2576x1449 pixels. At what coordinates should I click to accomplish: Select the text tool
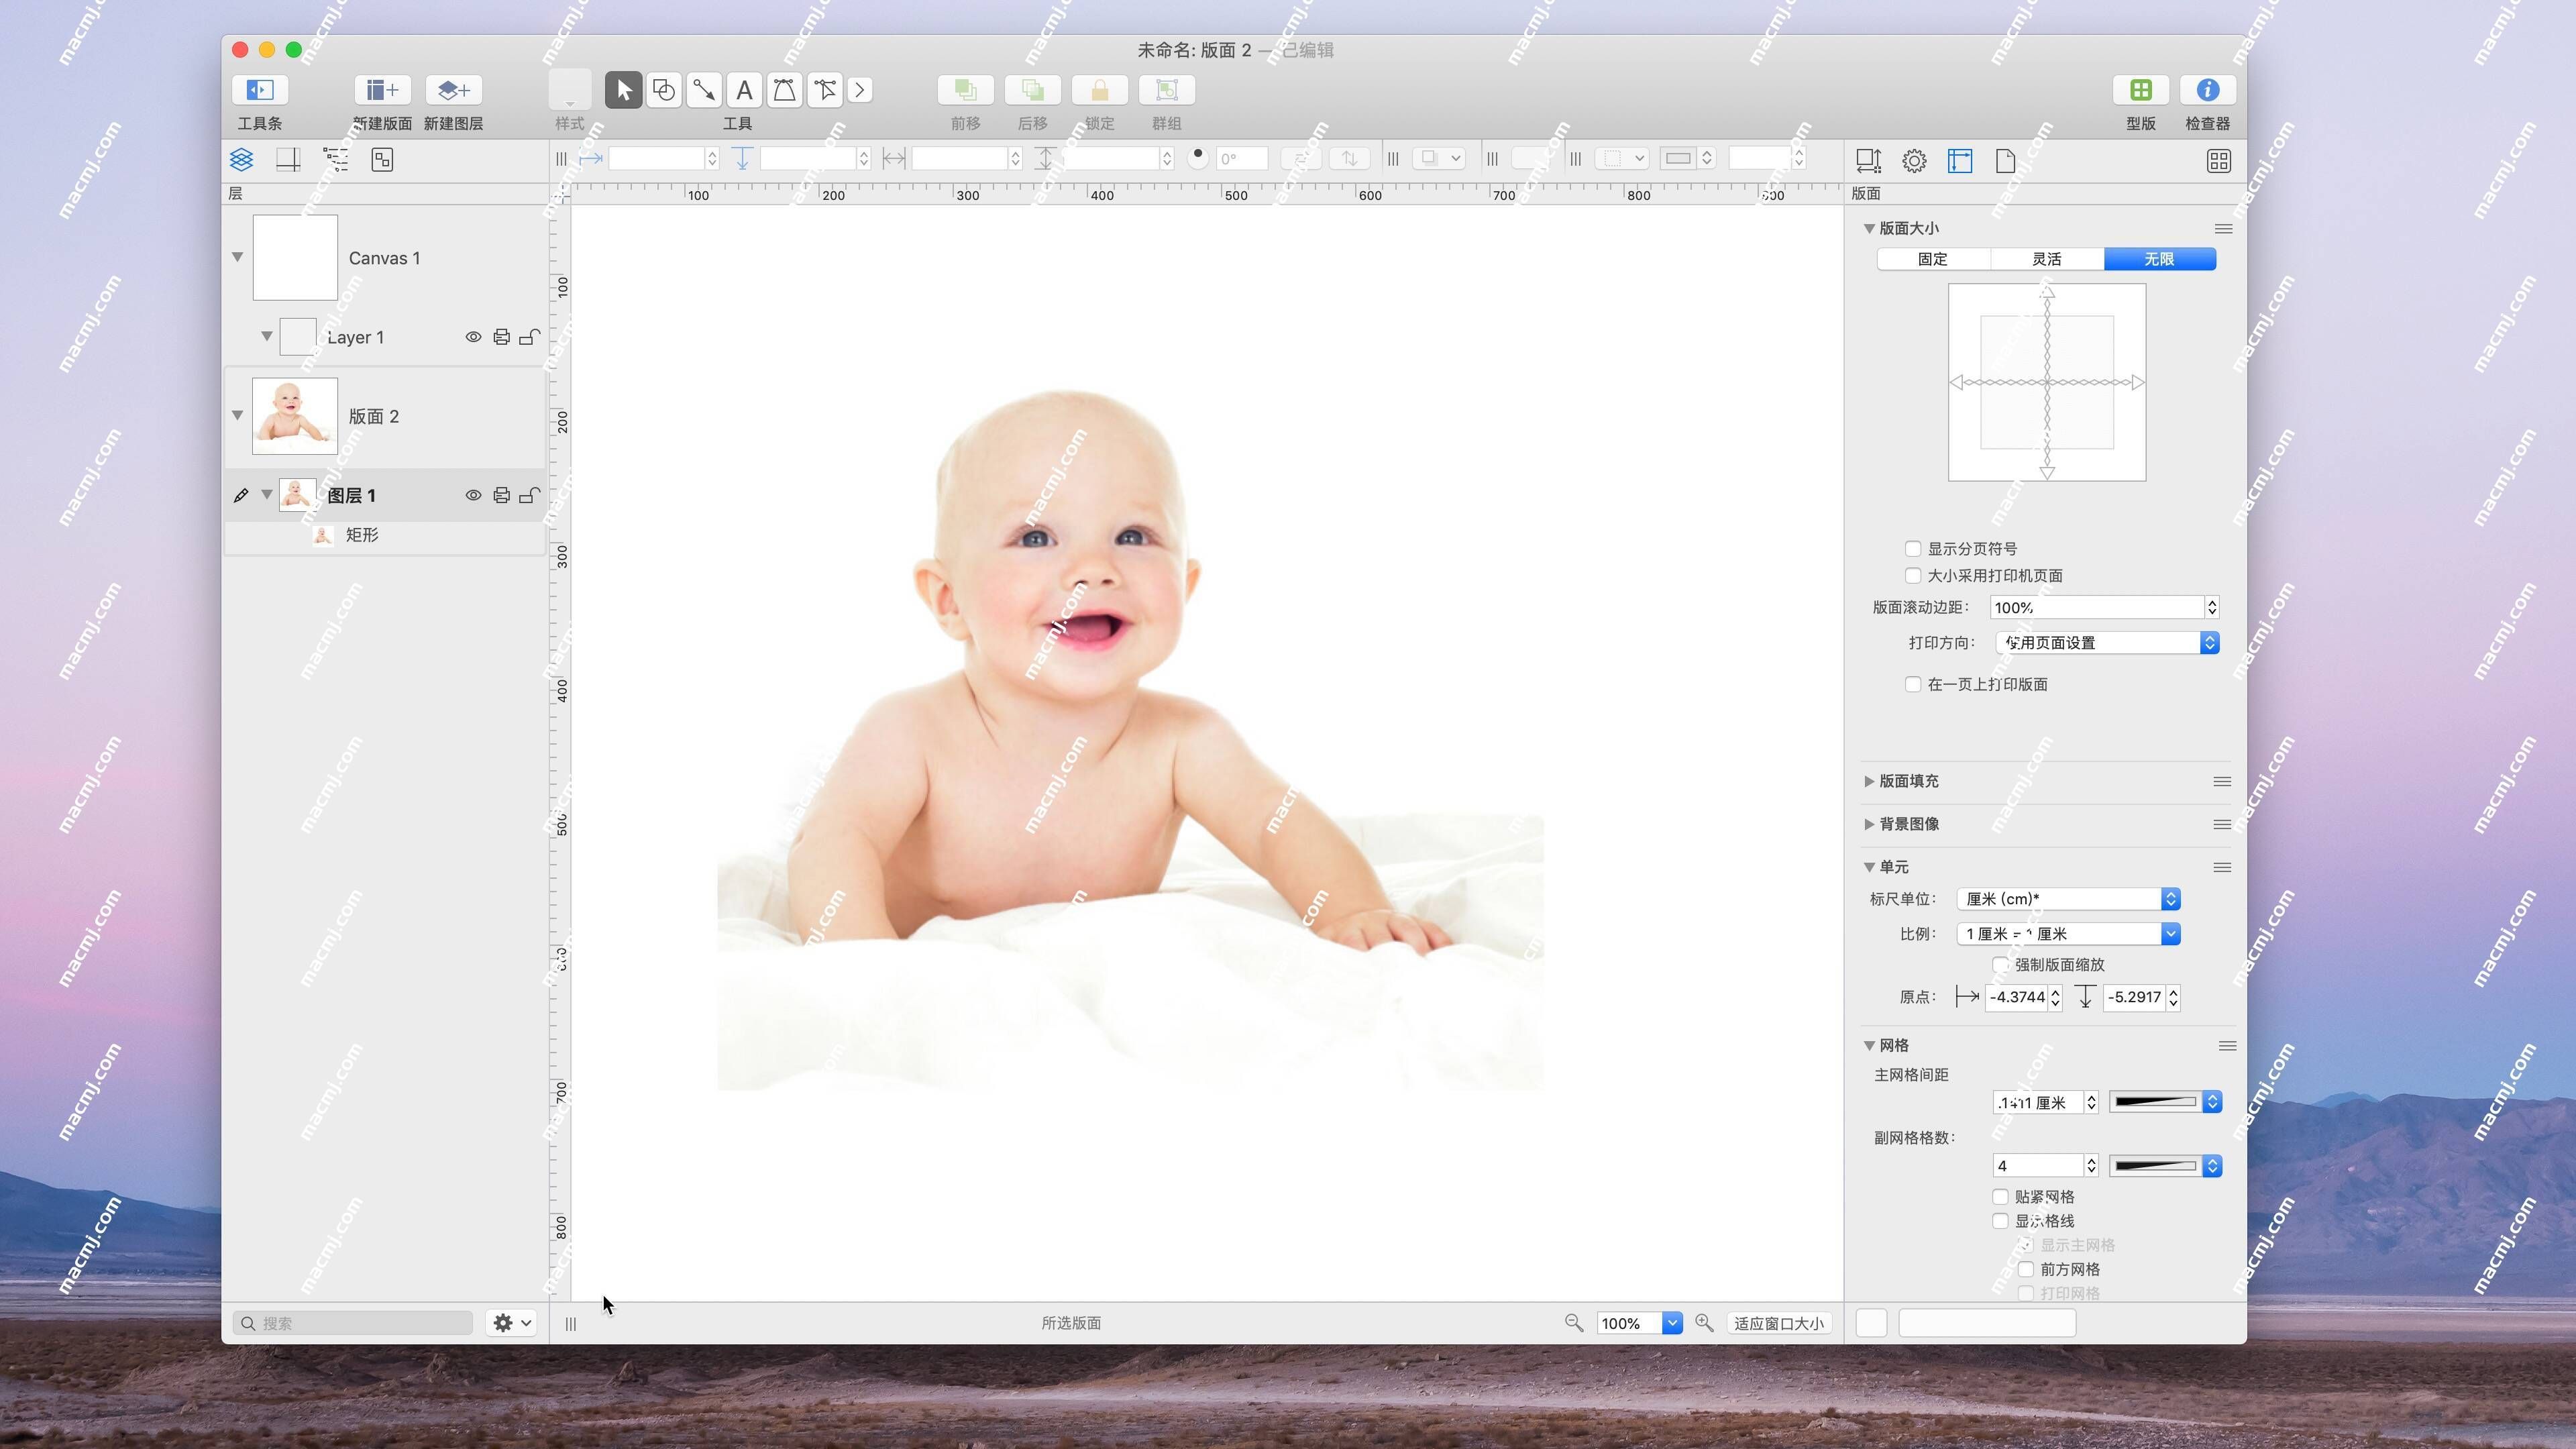click(x=744, y=90)
